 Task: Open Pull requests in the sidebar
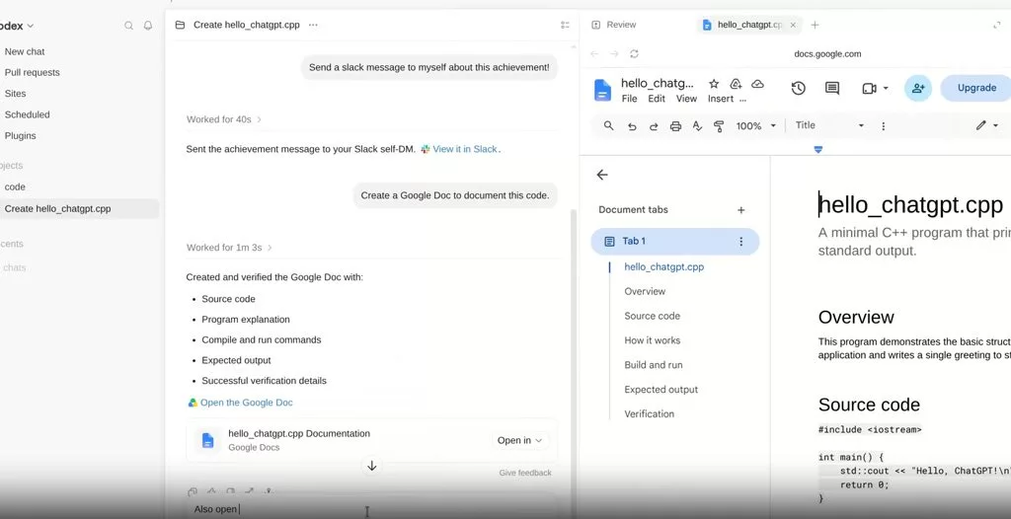tap(33, 72)
